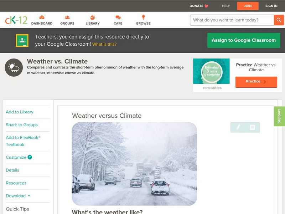285x214 pixels.
Task: Click the Customize link
Action: pyautogui.click(x=16, y=157)
